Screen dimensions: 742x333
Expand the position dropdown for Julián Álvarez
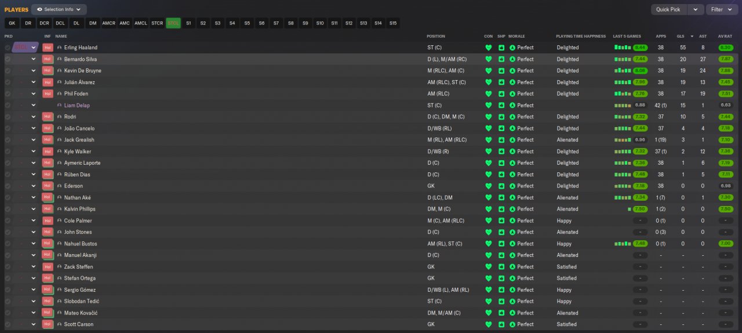coord(34,82)
